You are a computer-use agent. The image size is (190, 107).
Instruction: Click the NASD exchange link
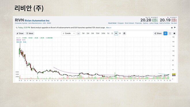pos(49,23)
